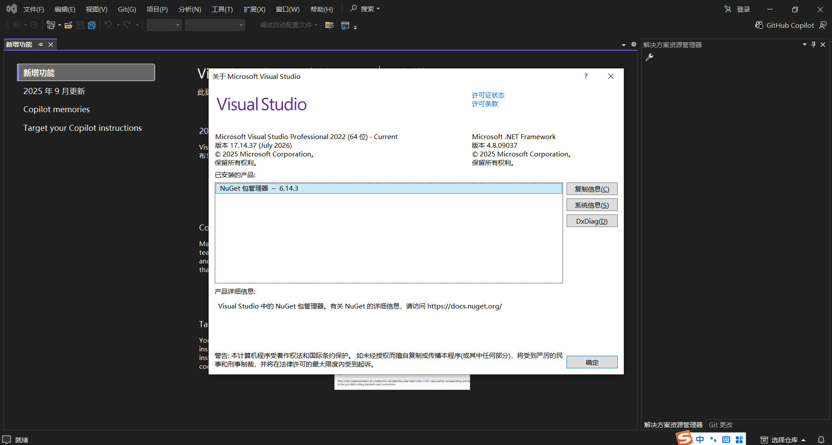Click the grayed single save icon
The image size is (832, 445).
pos(80,25)
